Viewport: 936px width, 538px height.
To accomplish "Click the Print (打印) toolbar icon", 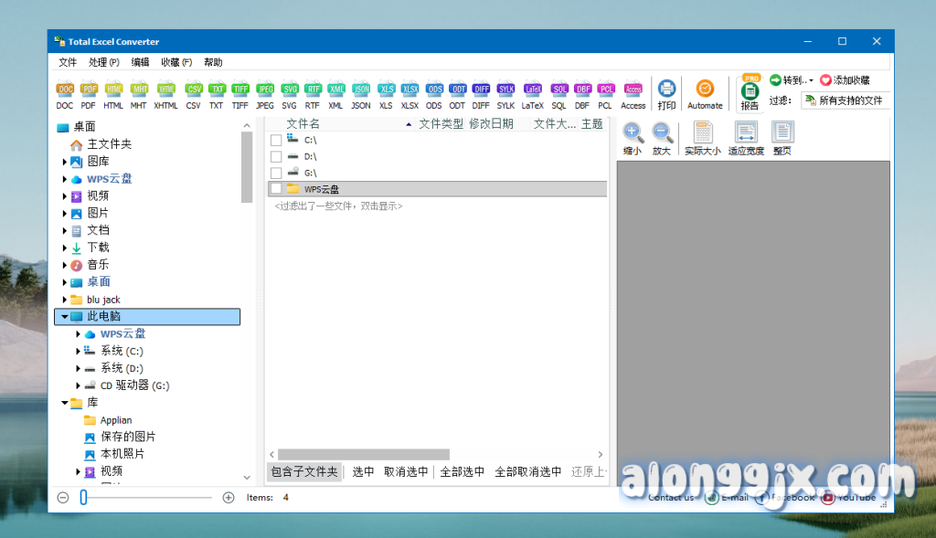I will pos(666,94).
